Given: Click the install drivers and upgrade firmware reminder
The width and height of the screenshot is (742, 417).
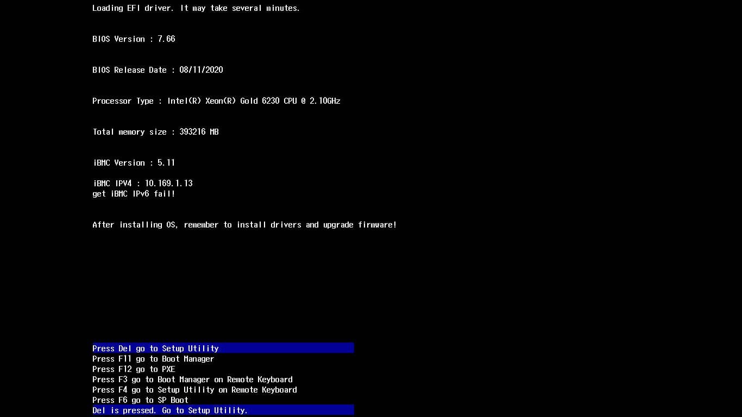Looking at the screenshot, I should (244, 225).
